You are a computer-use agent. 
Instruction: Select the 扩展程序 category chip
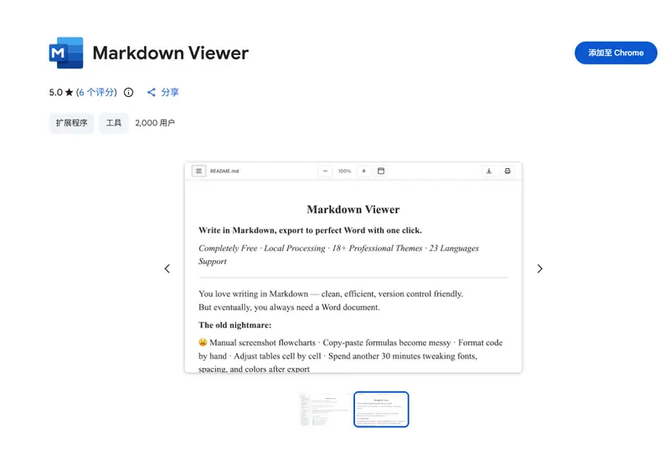71,123
